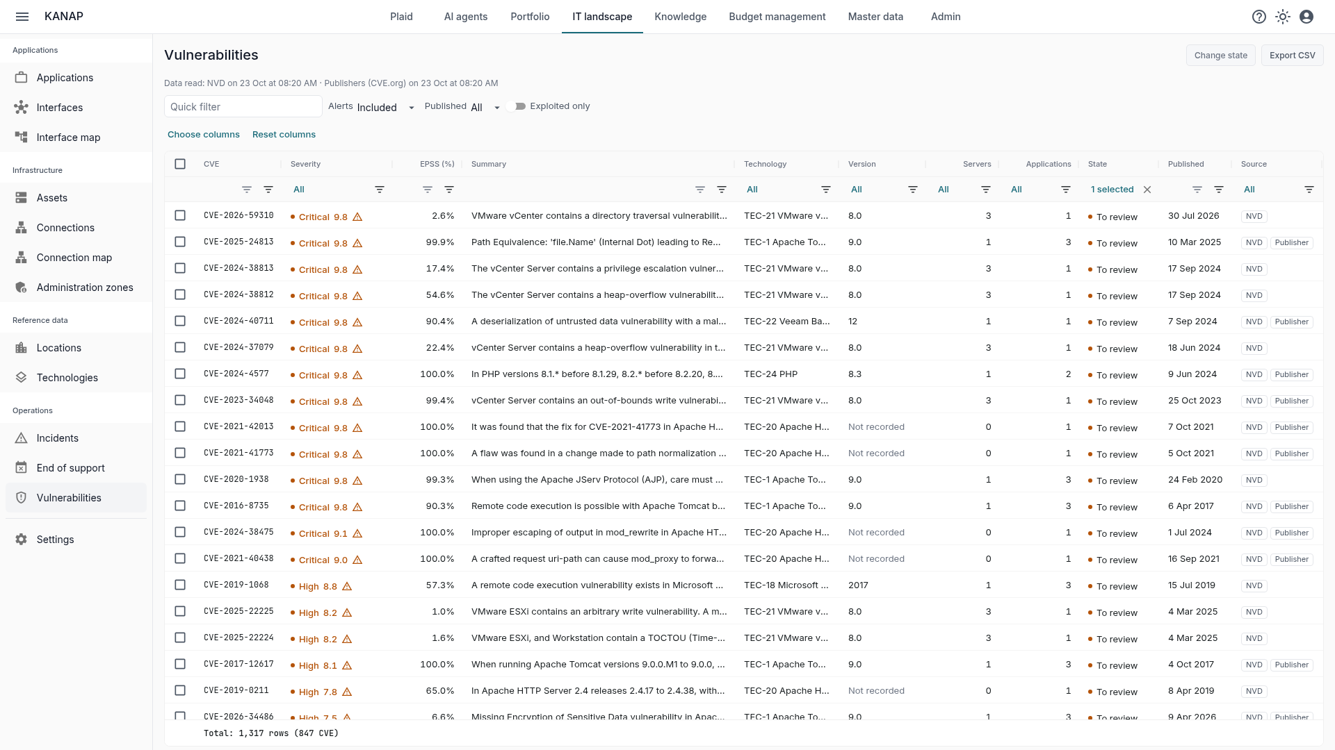
Task: Open the Budget management tab
Action: coord(777,17)
